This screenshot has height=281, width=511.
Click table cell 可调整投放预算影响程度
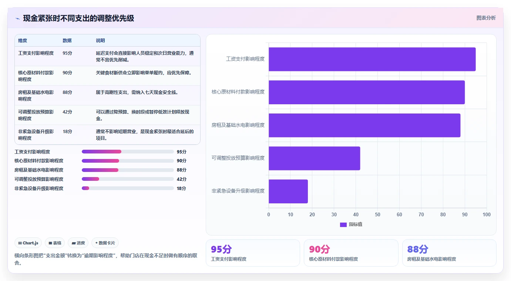coord(36,115)
